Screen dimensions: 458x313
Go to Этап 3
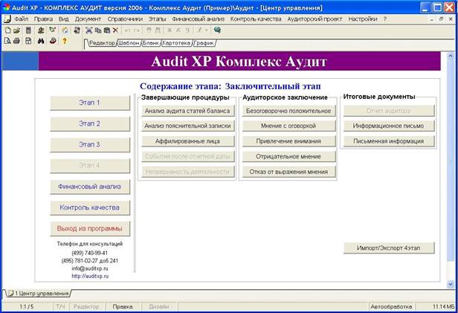click(x=90, y=145)
